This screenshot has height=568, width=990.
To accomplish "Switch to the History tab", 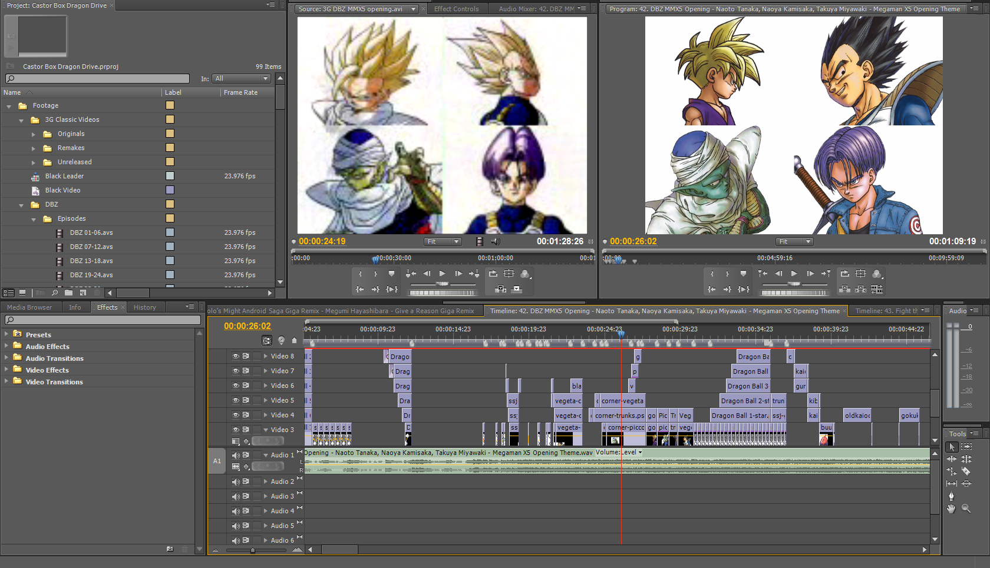I will tap(145, 307).
